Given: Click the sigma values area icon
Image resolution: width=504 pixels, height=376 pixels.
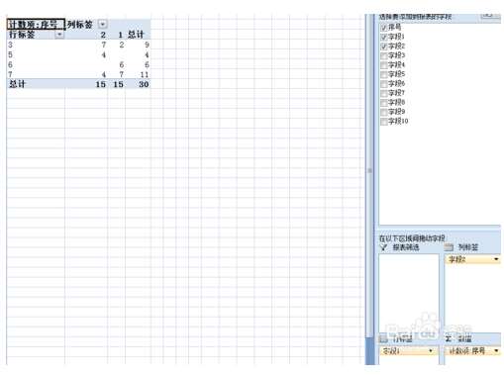Looking at the screenshot, I should pyautogui.click(x=448, y=338).
